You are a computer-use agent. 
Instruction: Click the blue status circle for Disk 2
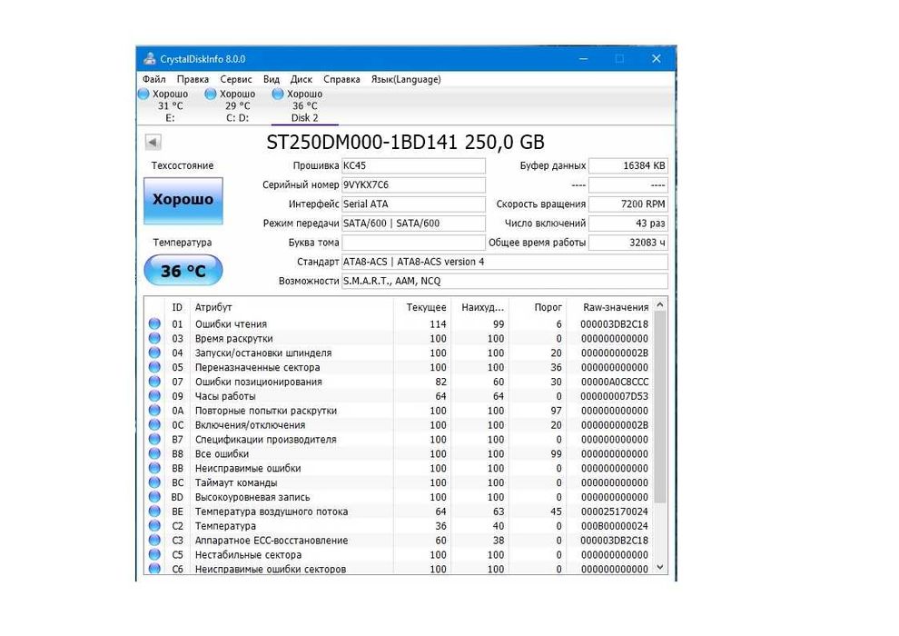[278, 94]
